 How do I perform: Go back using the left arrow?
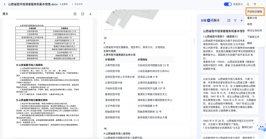pyautogui.click(x=4, y=4)
